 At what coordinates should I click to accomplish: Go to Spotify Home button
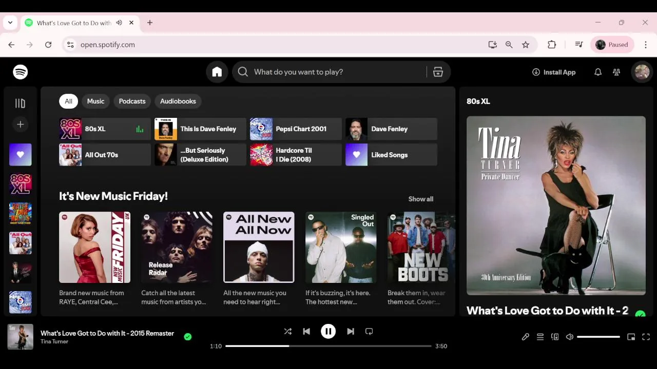217,72
